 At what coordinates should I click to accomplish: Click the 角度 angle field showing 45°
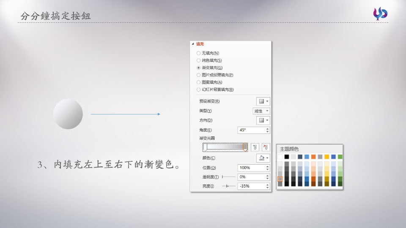coord(251,130)
